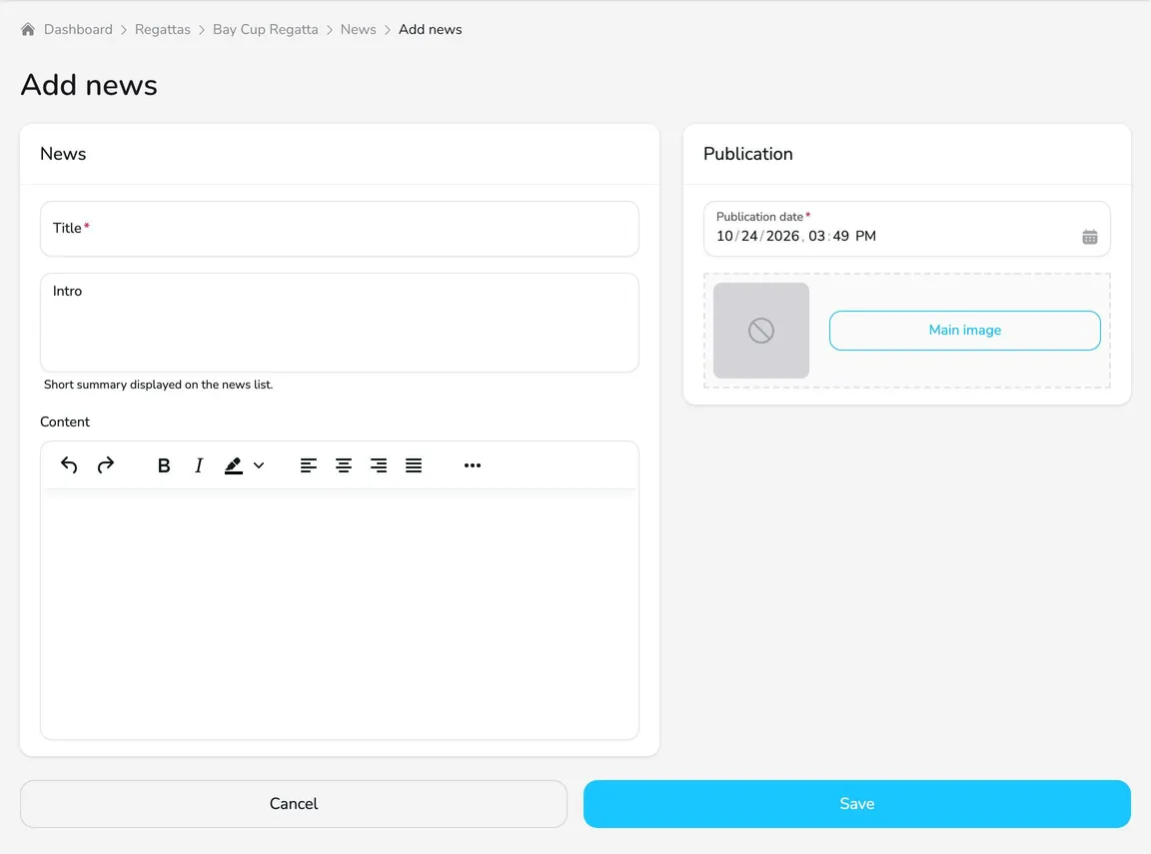Redo edit in content editor

click(106, 465)
